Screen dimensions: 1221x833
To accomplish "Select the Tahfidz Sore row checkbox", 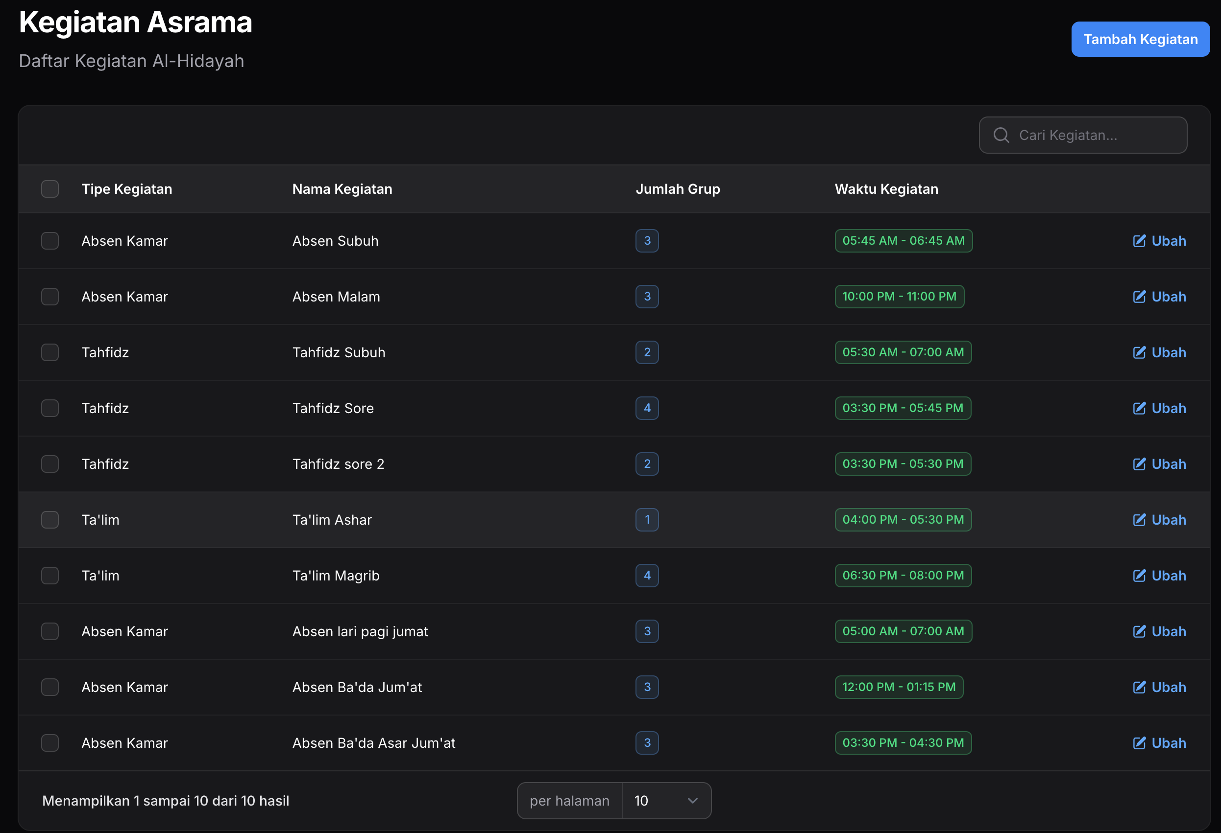I will [50, 408].
